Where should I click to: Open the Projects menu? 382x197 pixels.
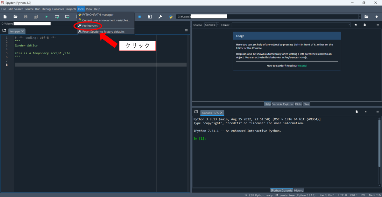pos(71,9)
